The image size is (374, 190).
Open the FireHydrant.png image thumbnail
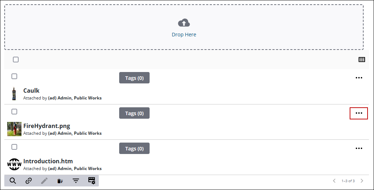point(14,129)
